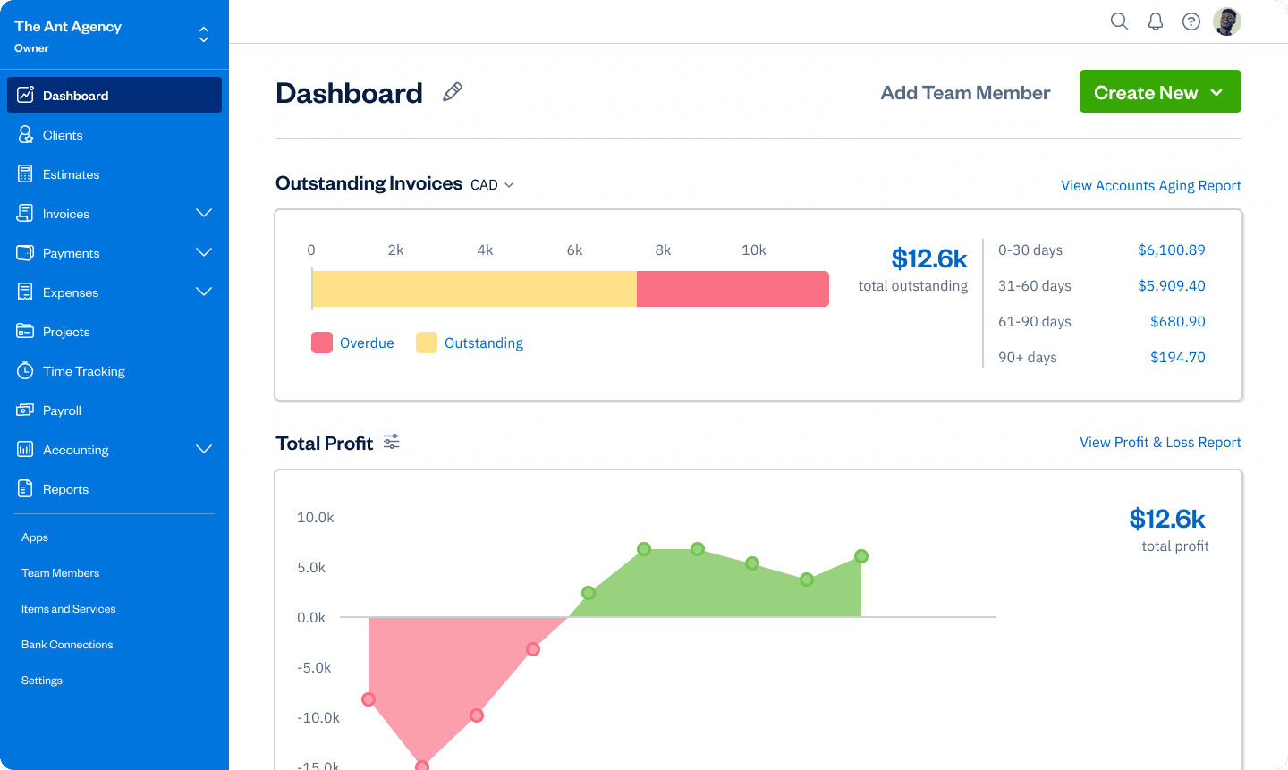This screenshot has width=1288, height=770.
Task: Select Clients in the sidebar
Action: tap(63, 135)
